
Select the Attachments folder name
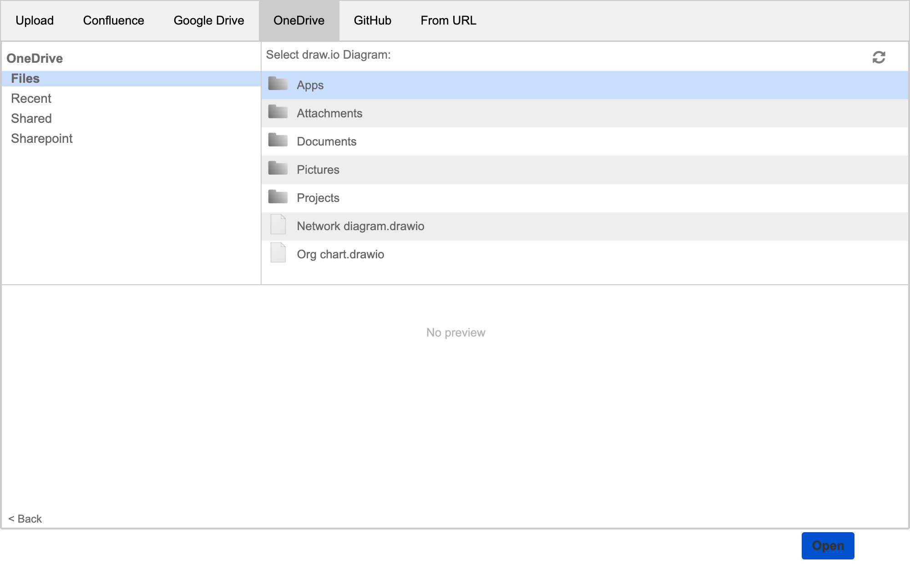tap(329, 113)
